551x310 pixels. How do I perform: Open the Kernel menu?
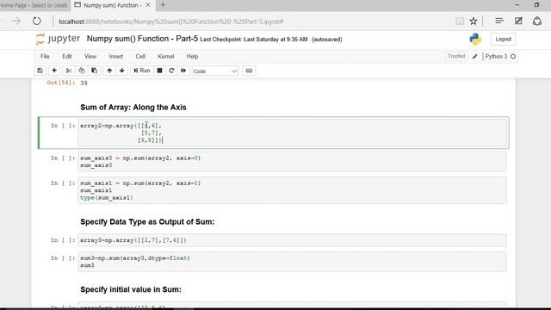point(166,56)
